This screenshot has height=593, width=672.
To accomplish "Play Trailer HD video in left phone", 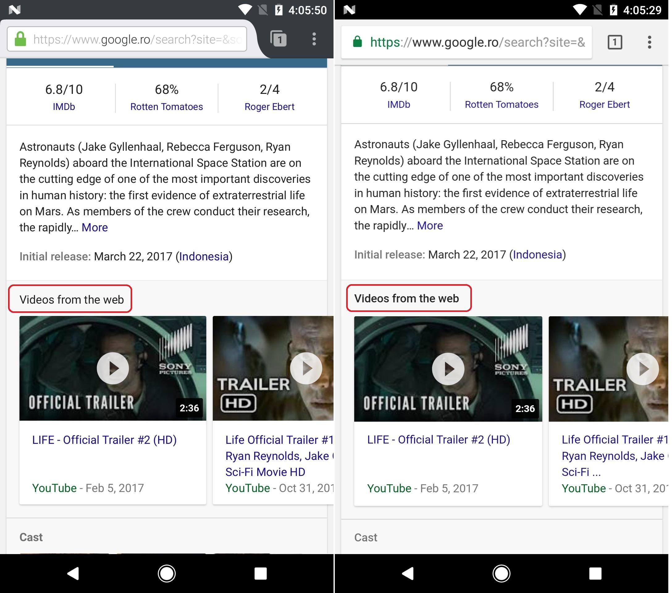I will tap(273, 368).
